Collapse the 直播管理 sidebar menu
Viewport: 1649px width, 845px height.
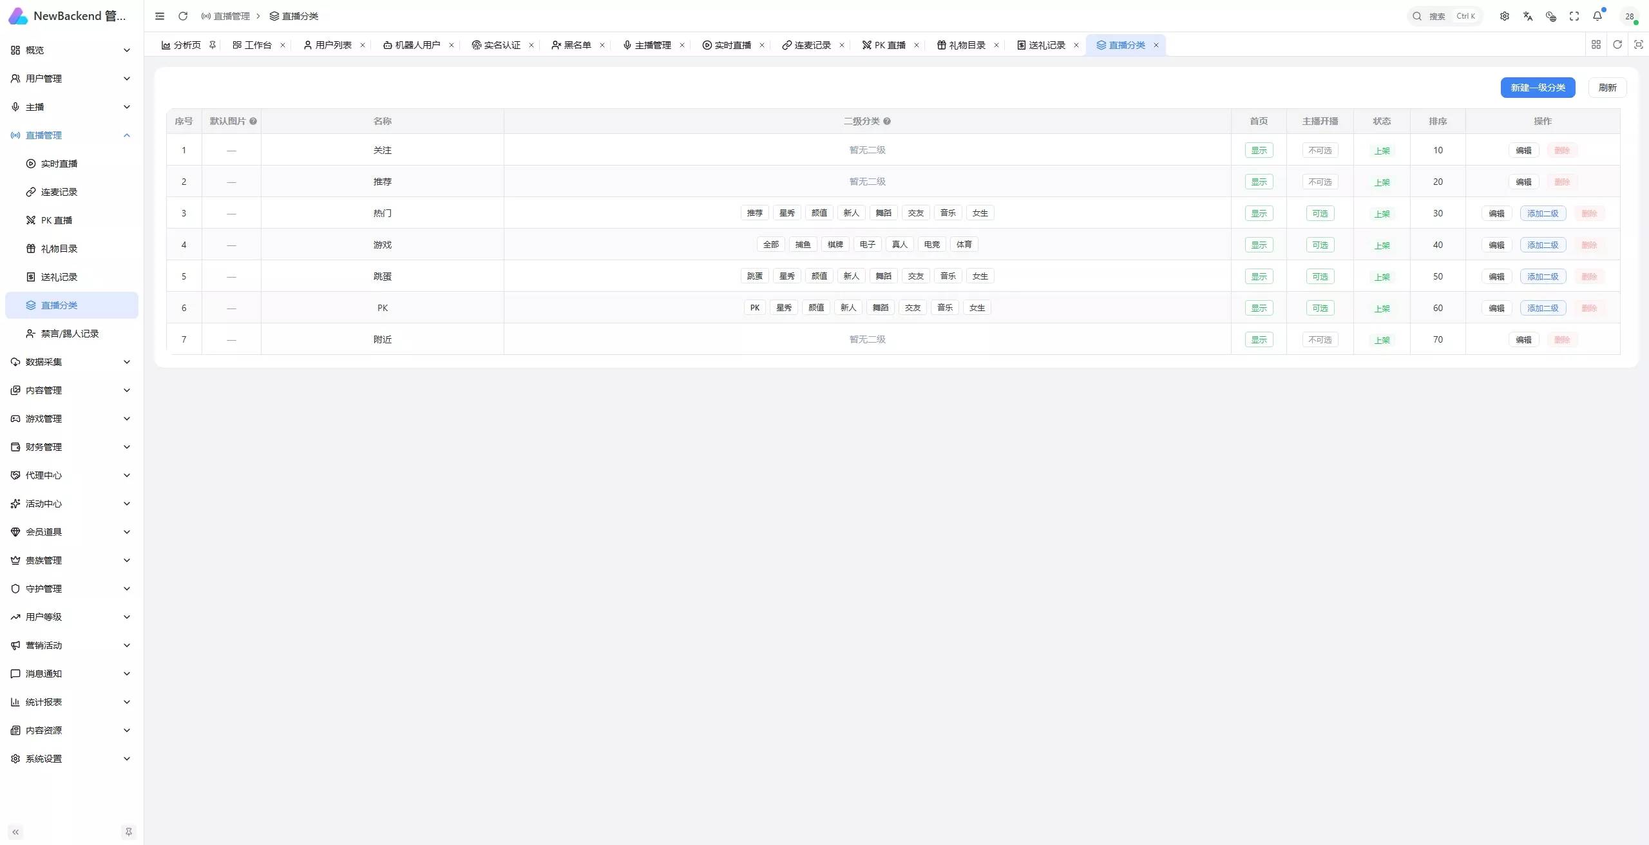click(x=71, y=135)
